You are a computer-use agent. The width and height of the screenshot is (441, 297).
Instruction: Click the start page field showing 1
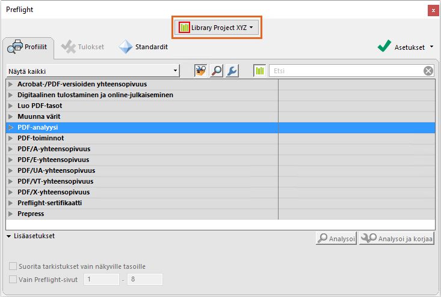[x=102, y=280]
